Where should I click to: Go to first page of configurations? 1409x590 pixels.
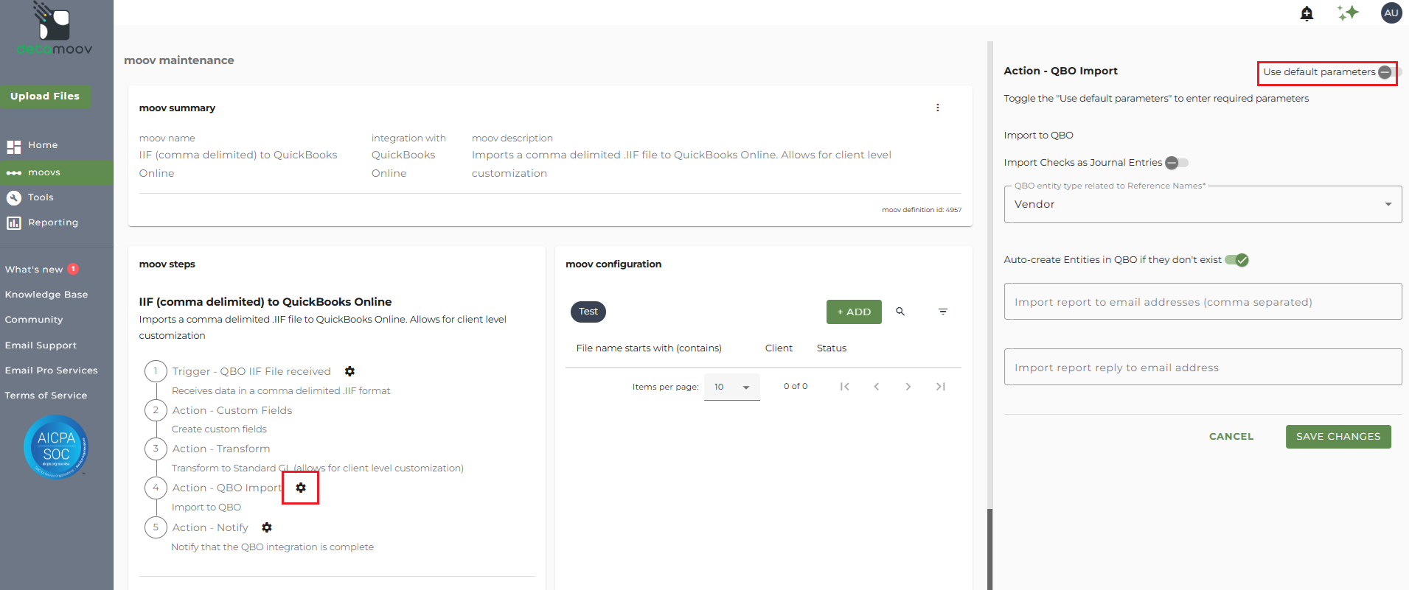pyautogui.click(x=845, y=387)
